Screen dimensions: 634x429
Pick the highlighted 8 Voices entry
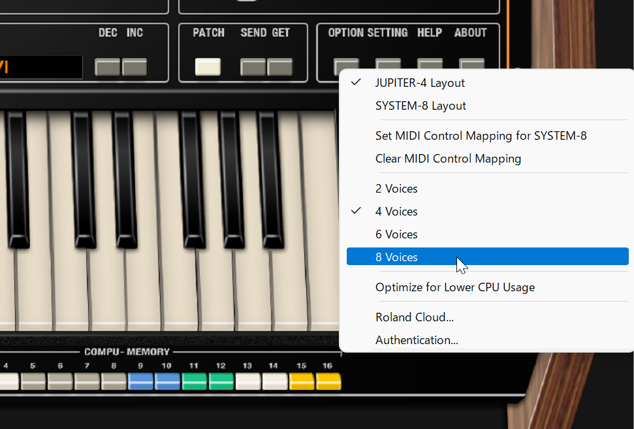(x=487, y=257)
